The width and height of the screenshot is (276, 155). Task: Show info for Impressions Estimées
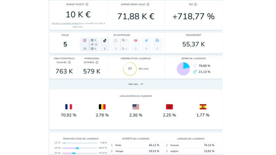coord(97,62)
